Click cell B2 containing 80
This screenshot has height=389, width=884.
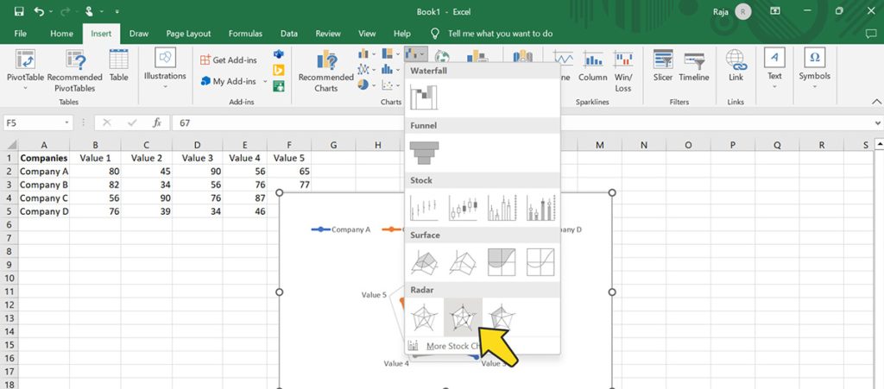[95, 172]
